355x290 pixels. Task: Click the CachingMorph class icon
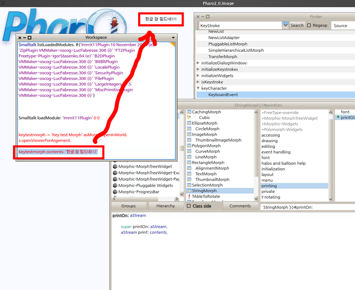(189, 112)
